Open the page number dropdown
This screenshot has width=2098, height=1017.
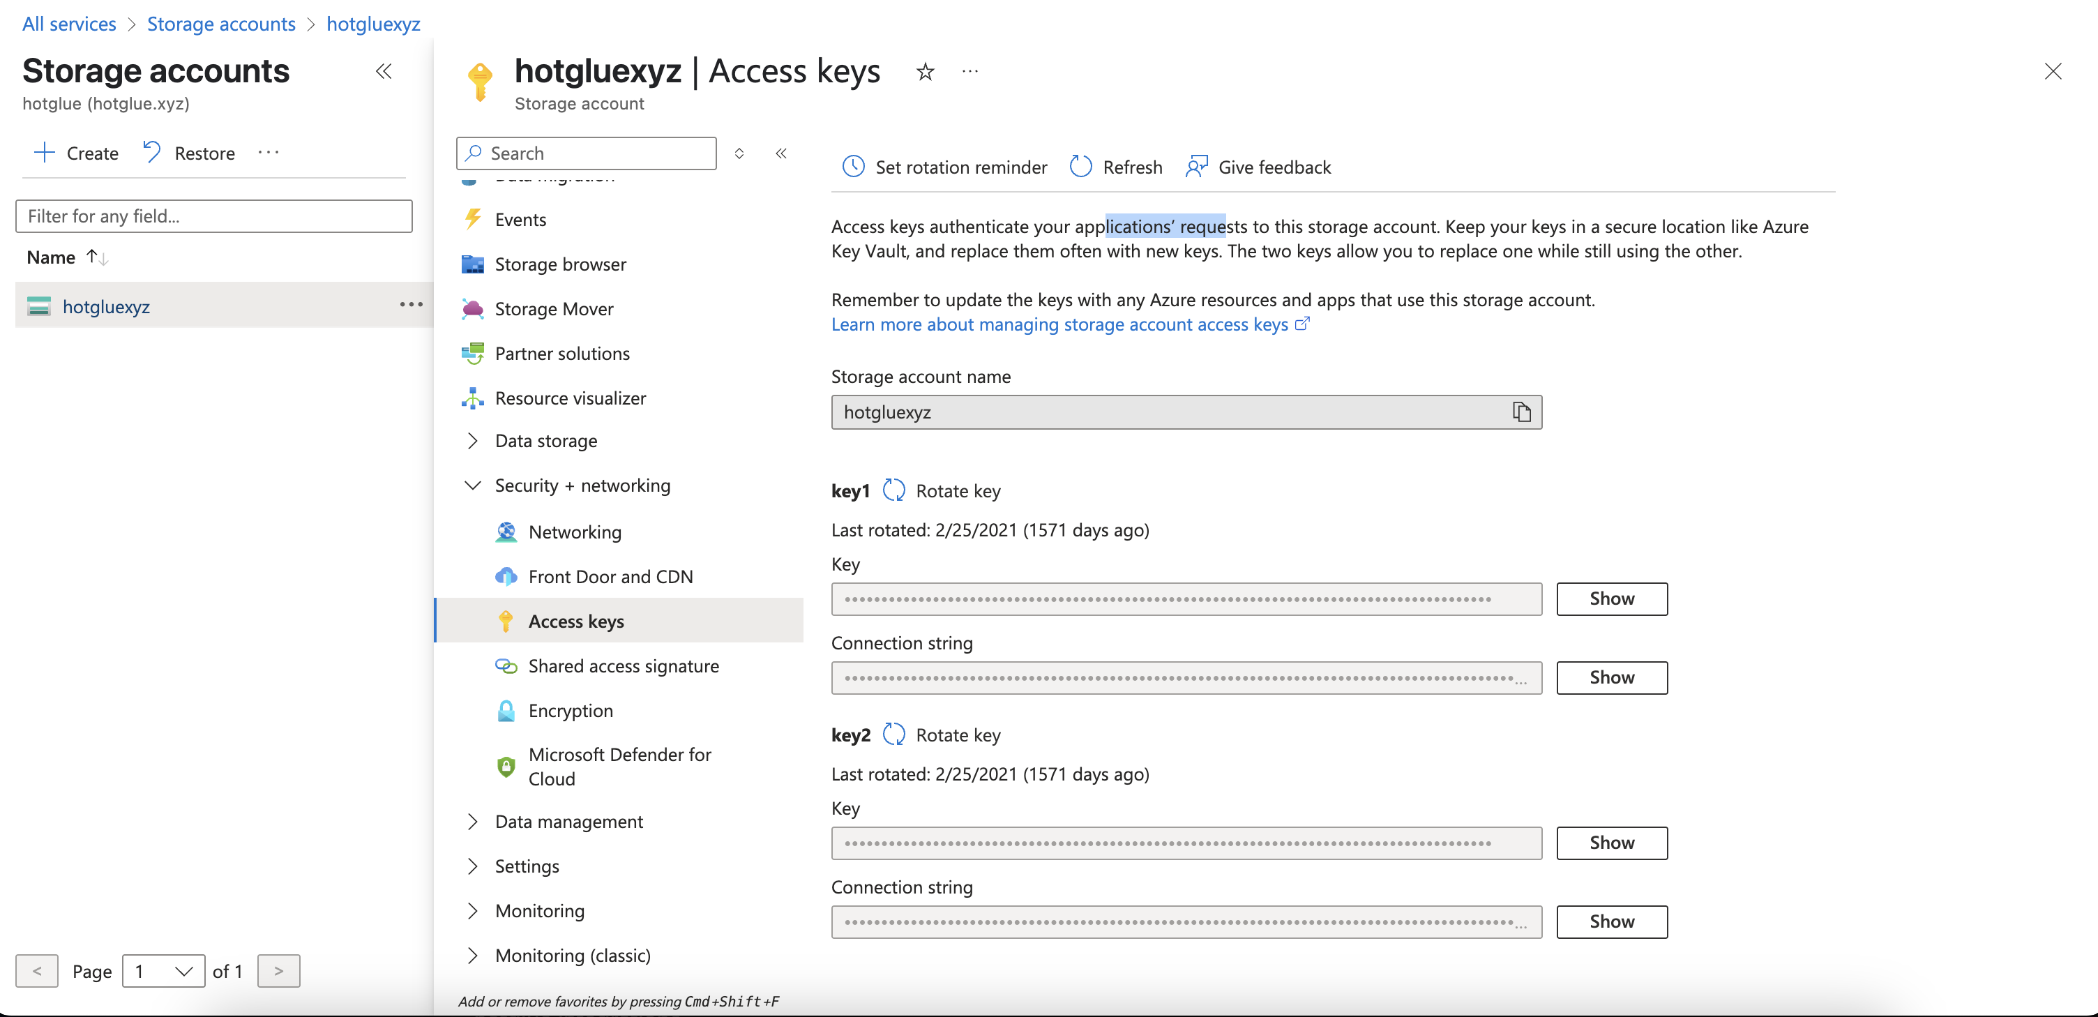point(163,970)
